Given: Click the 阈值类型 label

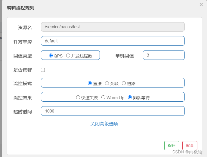Looking at the screenshot, I should [23, 56].
